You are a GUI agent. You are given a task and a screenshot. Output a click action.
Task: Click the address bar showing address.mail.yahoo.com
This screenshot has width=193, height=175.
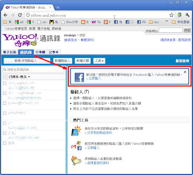point(96,15)
